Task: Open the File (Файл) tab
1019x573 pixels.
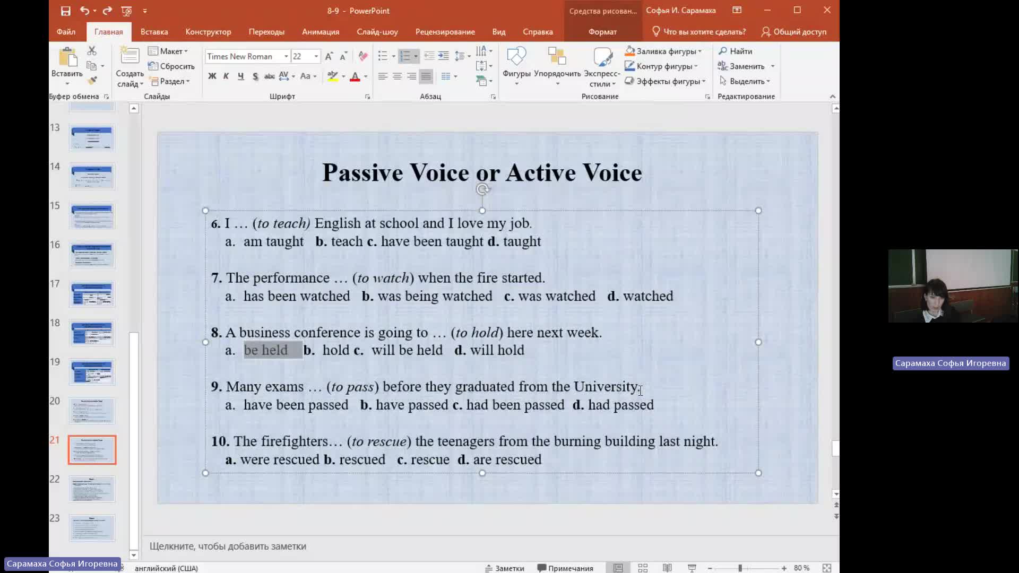Action: [x=66, y=32]
